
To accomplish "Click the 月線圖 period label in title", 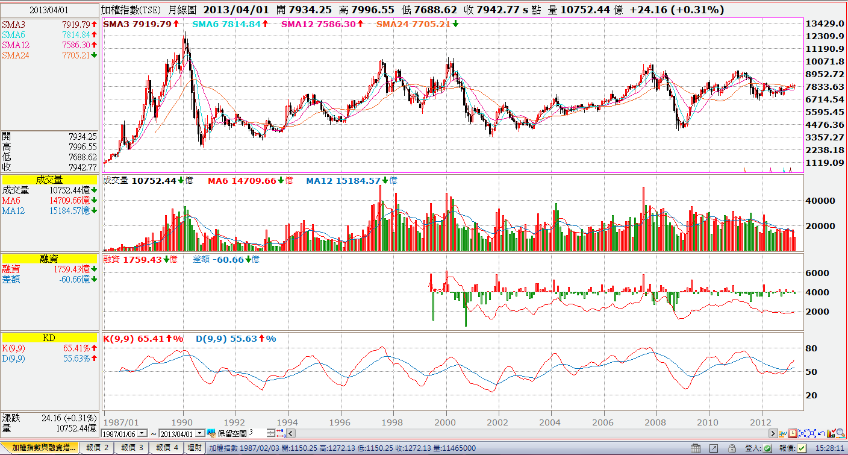I will [x=182, y=10].
